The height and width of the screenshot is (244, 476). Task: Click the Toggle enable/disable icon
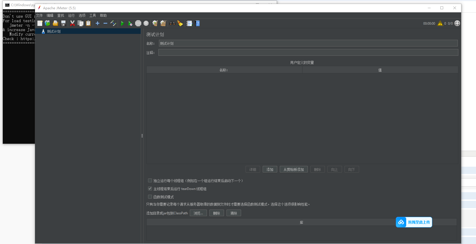(113, 23)
